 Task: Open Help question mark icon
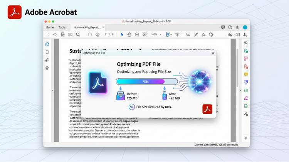(230, 27)
